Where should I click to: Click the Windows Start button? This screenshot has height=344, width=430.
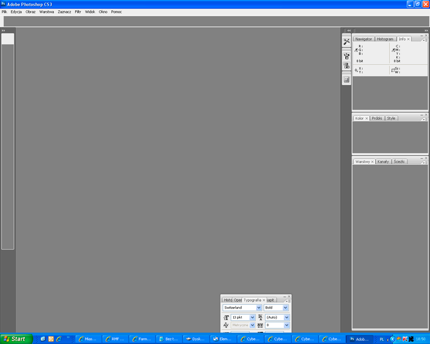15,339
